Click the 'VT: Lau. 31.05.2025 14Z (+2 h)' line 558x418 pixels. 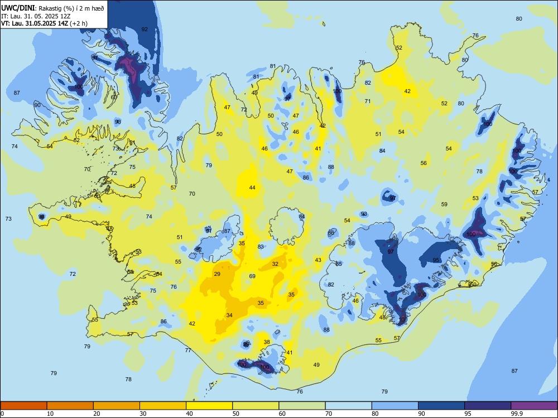coord(44,23)
